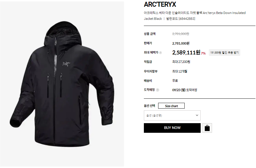
Task: Add jacket to the shopping bag icon
Action: [207, 128]
